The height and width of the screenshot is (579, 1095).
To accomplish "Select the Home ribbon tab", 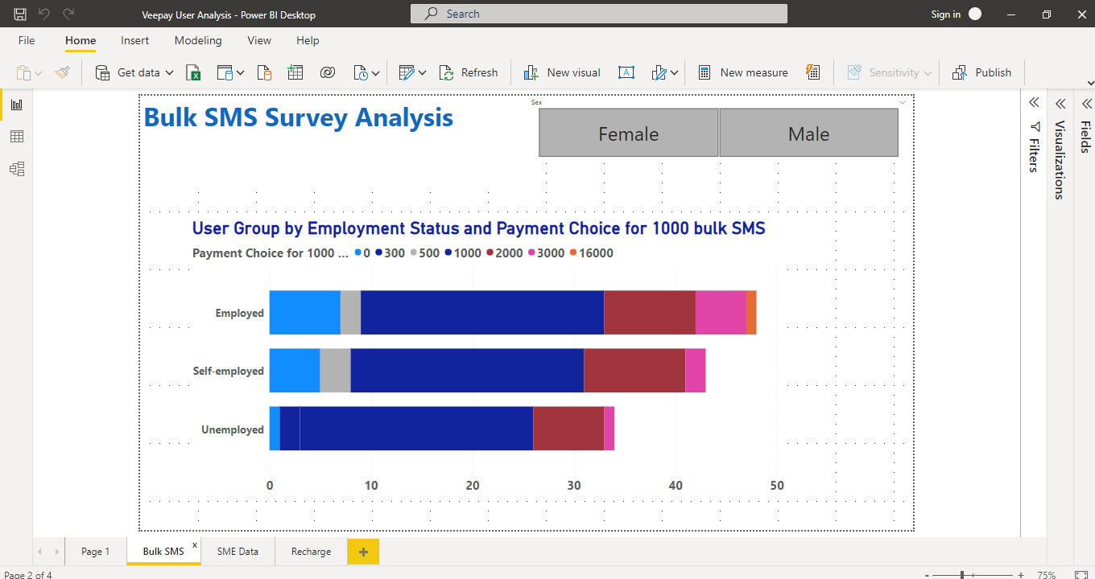I will coord(81,40).
